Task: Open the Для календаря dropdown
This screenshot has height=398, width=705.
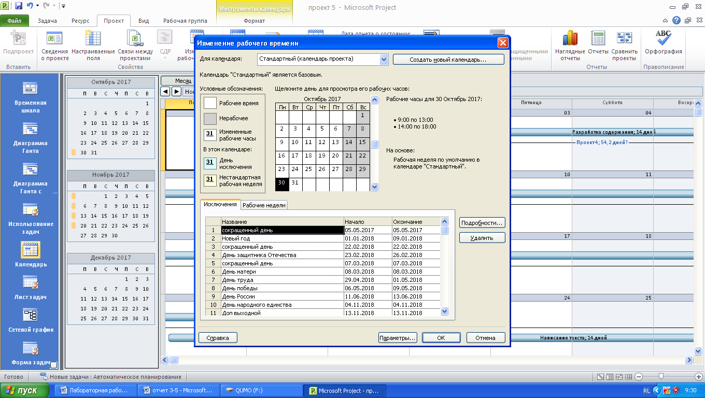Action: click(x=384, y=60)
